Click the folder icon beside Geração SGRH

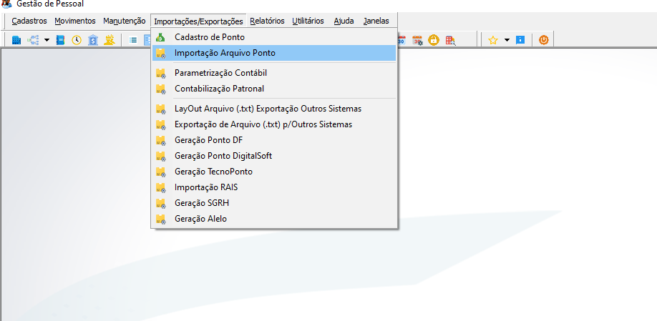[160, 204]
